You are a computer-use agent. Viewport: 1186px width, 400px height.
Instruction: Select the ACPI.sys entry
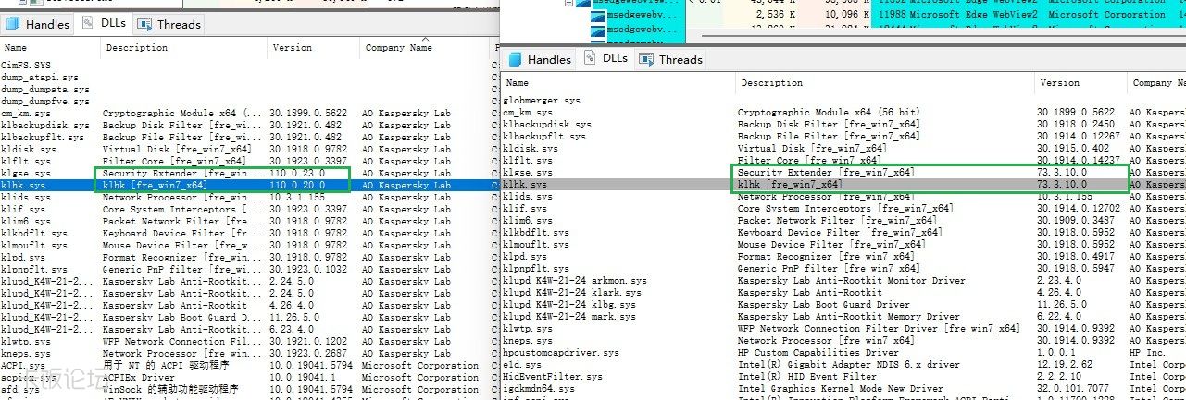click(23, 366)
